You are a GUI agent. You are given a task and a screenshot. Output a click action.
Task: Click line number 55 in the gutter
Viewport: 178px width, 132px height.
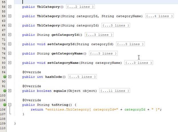[4, 2]
